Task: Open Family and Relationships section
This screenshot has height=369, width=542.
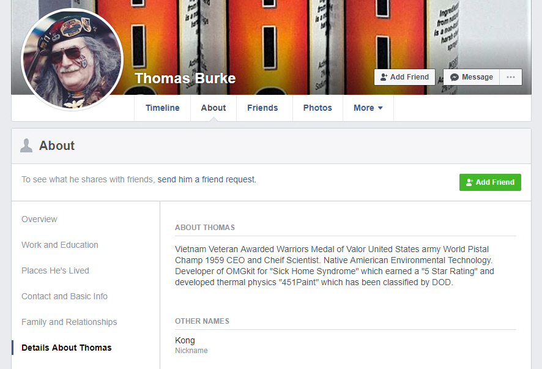Action: pos(69,322)
